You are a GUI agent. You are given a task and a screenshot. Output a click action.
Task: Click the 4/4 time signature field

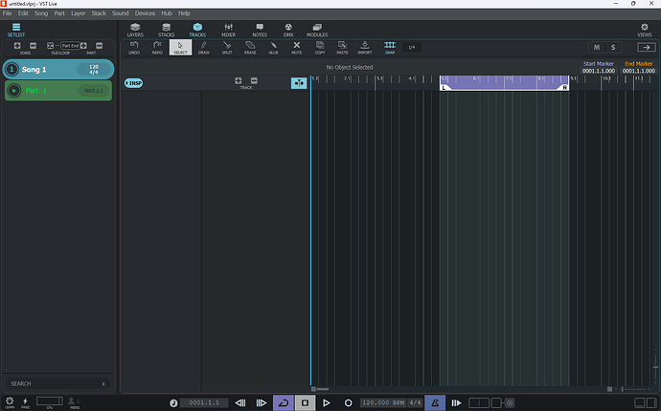pyautogui.click(x=415, y=403)
